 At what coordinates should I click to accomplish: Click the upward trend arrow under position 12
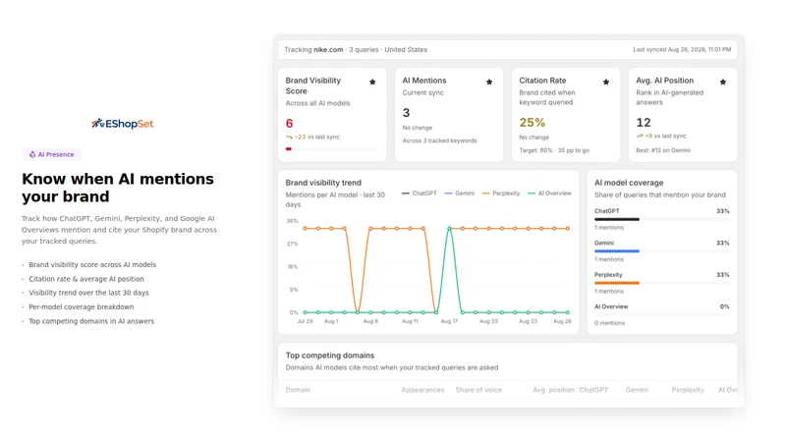(x=640, y=136)
